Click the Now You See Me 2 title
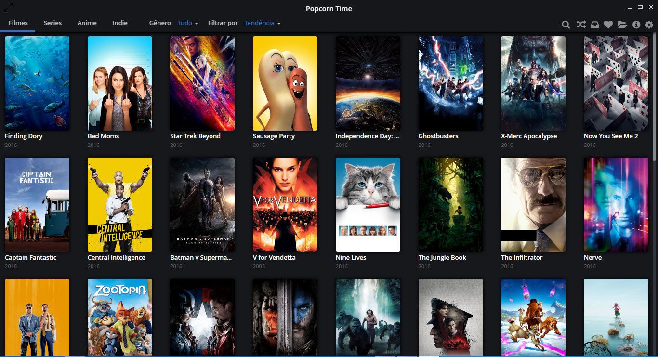Image resolution: width=658 pixels, height=357 pixels. [x=611, y=136]
